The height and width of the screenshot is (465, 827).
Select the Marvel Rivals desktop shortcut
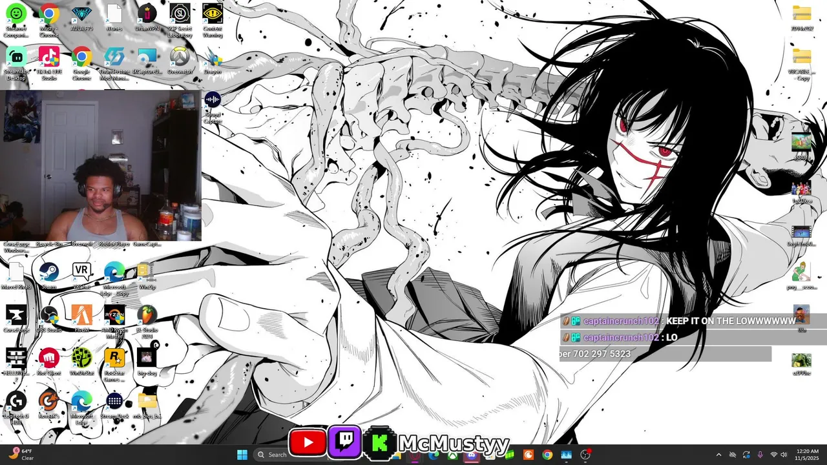tap(16, 276)
